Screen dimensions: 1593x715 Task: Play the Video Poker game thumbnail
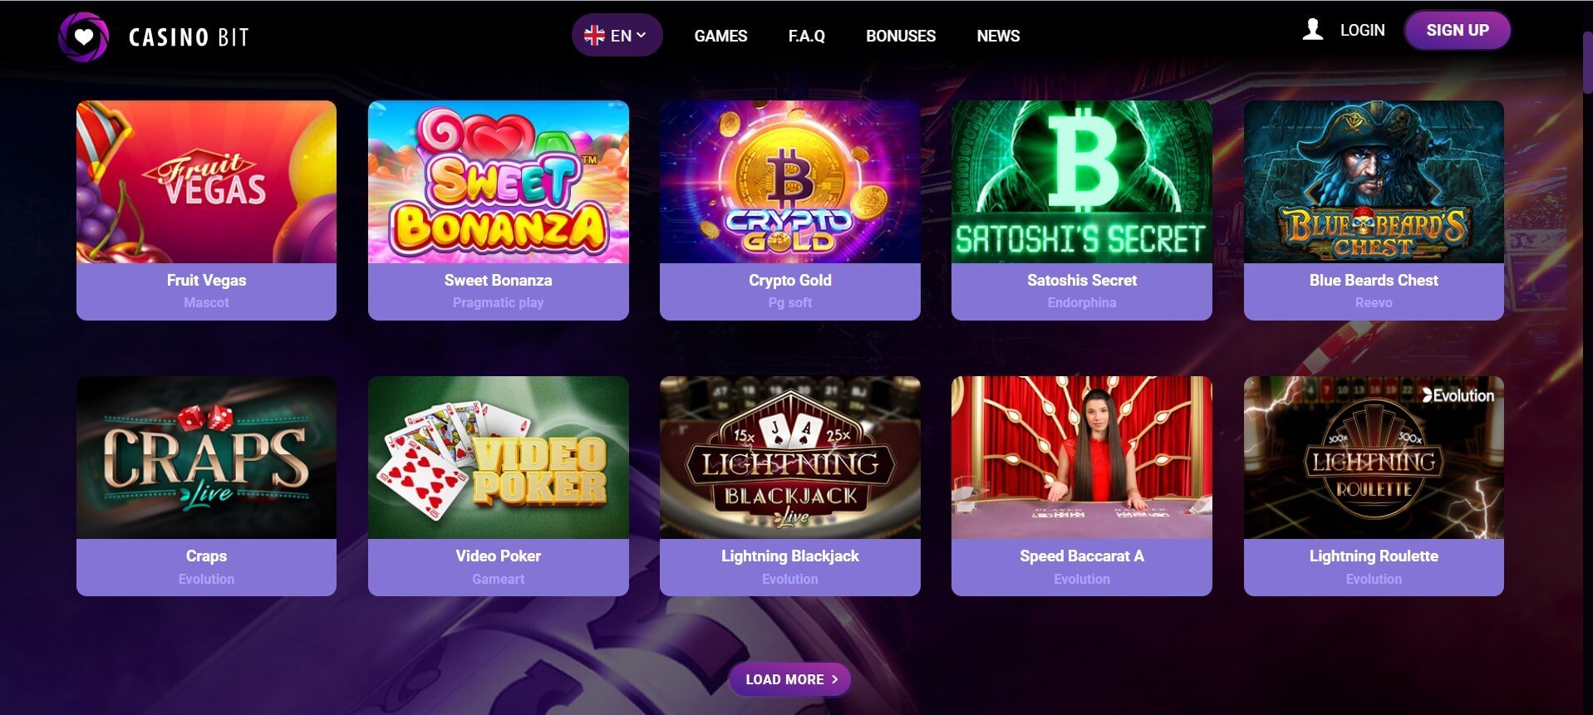[x=498, y=458]
